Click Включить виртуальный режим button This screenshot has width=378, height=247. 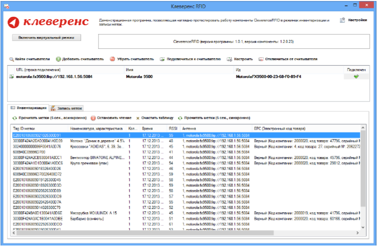pyautogui.click(x=47, y=37)
